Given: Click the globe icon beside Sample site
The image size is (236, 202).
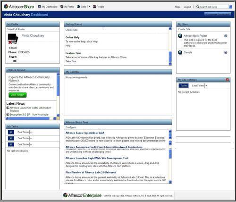Looking at the screenshot, I should [x=180, y=52].
